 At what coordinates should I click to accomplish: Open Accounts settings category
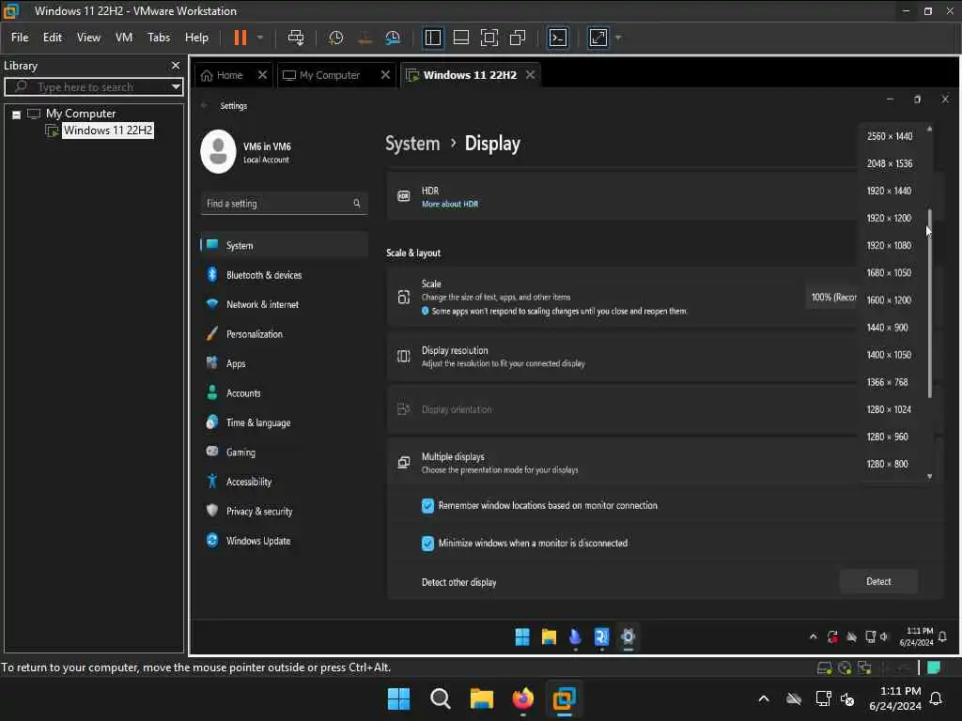coord(284,393)
